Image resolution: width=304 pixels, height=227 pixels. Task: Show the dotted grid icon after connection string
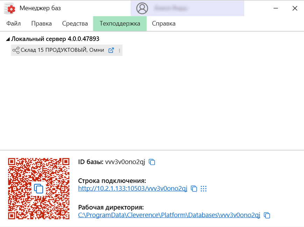(x=204, y=189)
